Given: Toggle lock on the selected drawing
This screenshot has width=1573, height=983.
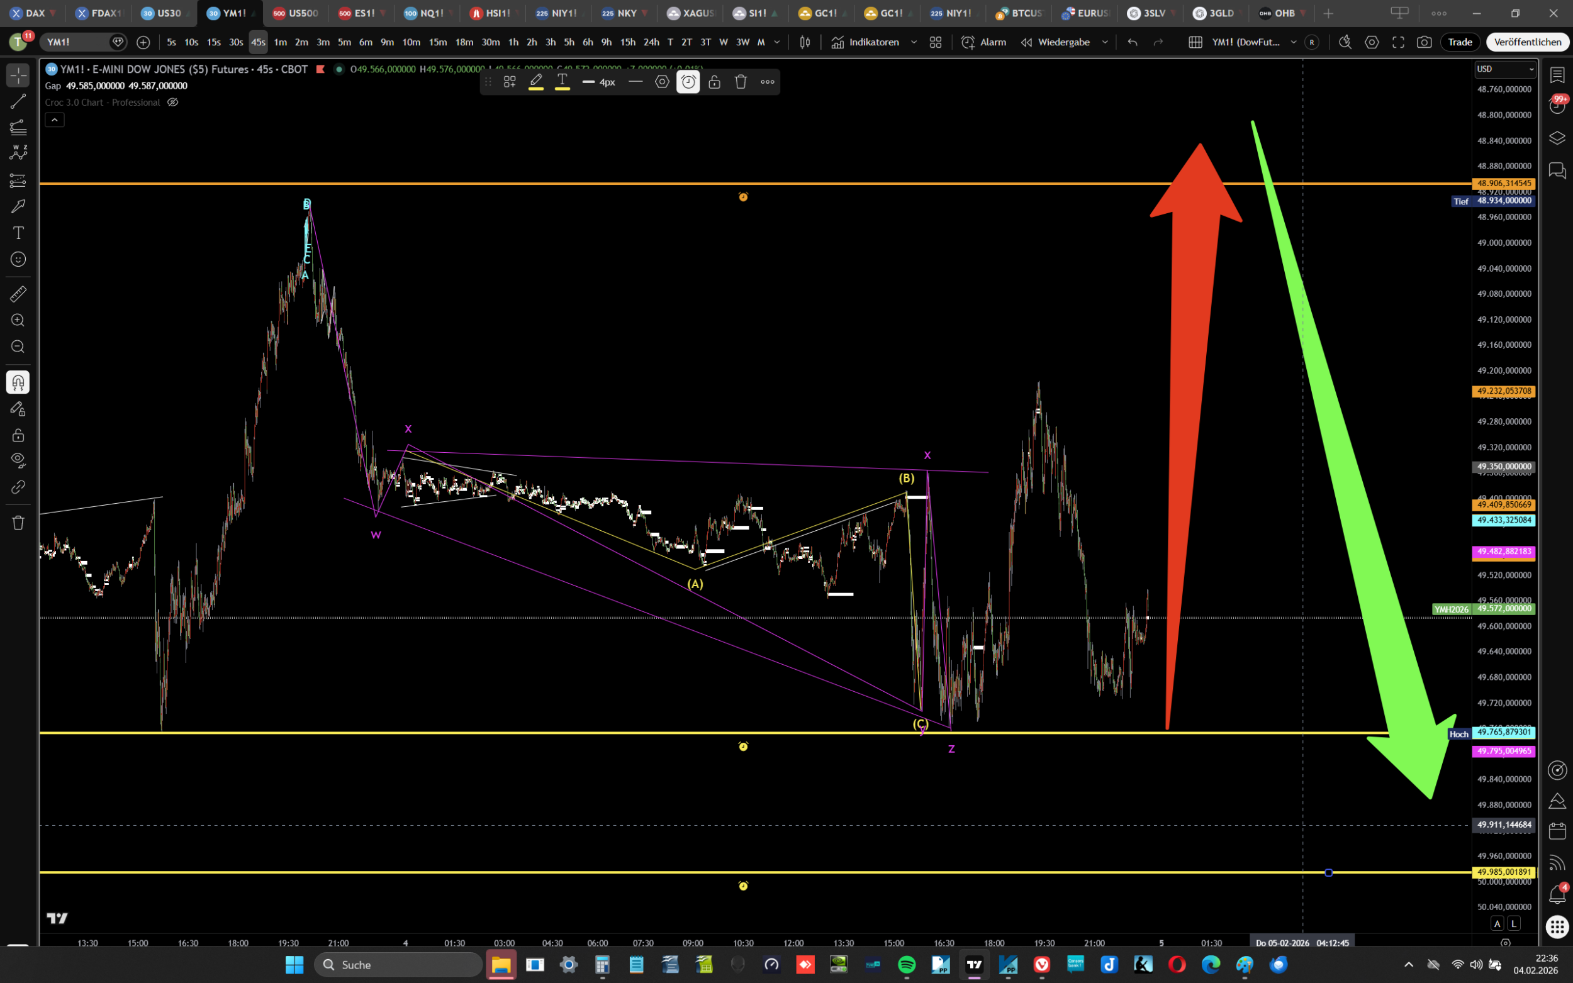Looking at the screenshot, I should 714,82.
